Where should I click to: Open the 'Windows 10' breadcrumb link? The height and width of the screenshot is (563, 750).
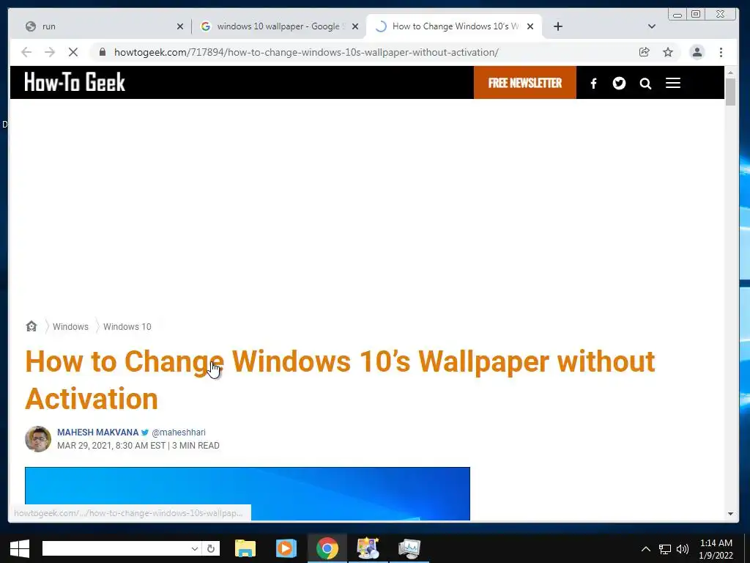point(127,326)
